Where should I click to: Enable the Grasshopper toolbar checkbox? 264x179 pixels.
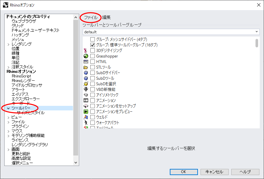click(x=93, y=56)
